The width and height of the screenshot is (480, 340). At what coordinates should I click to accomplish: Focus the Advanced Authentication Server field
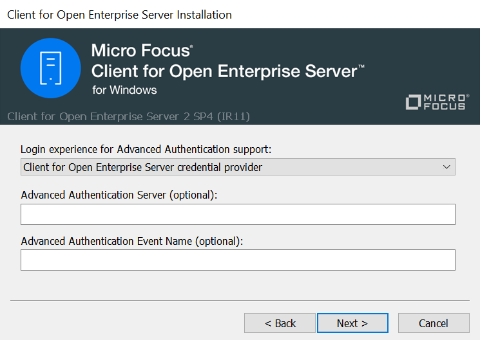(x=238, y=214)
